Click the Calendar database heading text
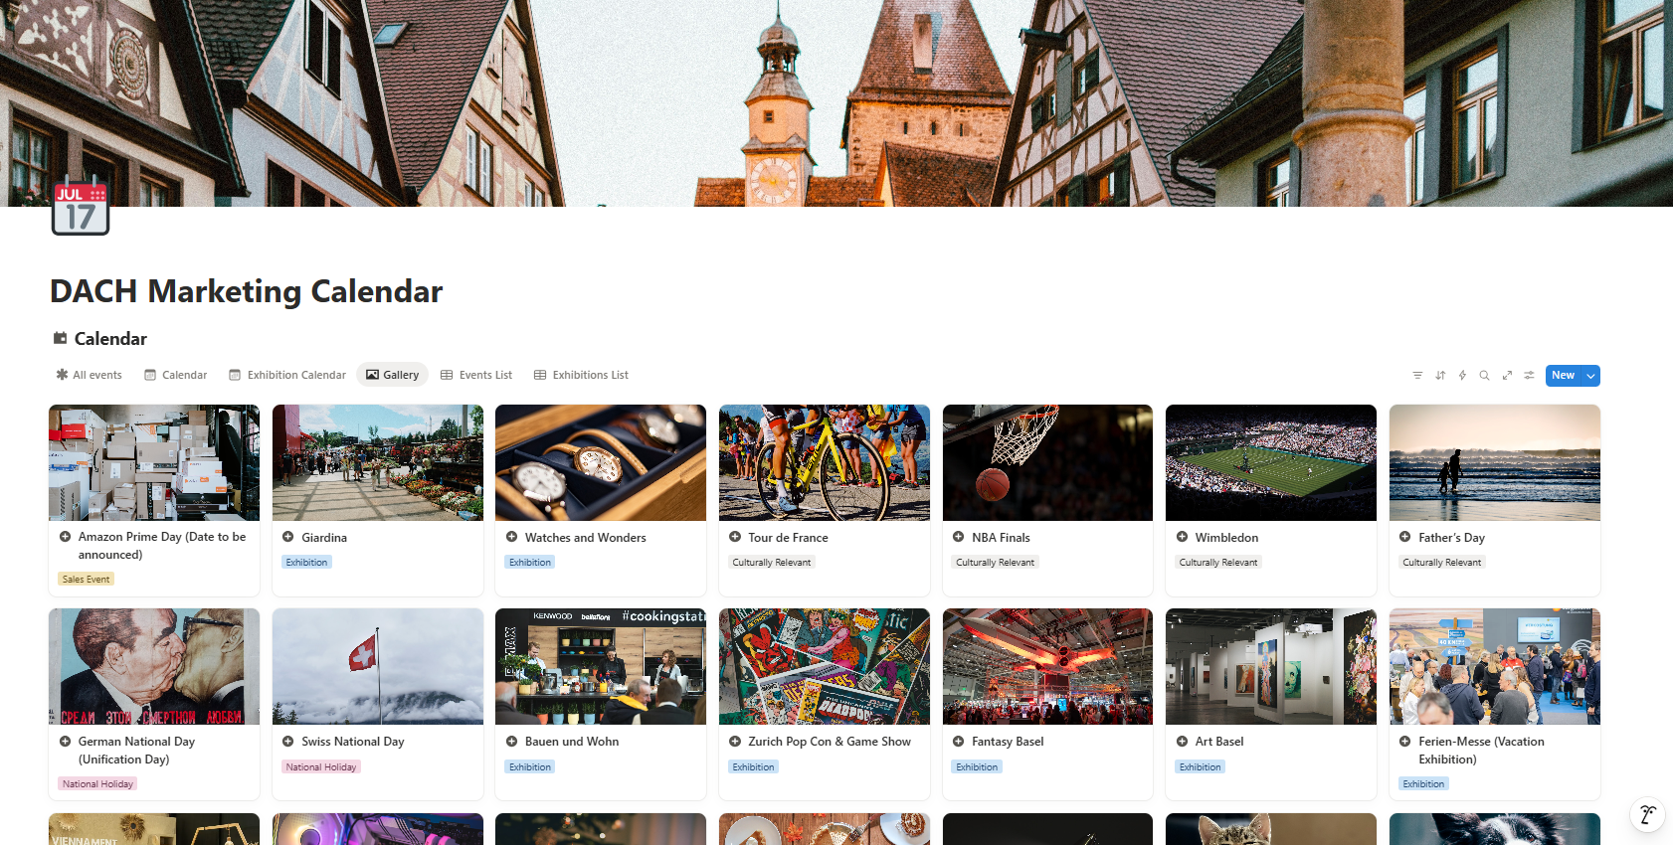1673x845 pixels. coord(110,339)
